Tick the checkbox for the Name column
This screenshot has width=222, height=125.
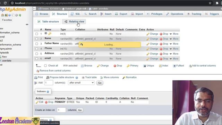tap(37, 39)
